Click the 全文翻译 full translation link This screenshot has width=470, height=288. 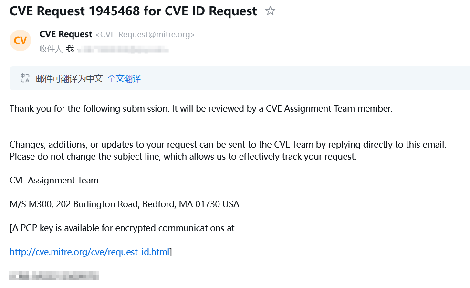[124, 79]
